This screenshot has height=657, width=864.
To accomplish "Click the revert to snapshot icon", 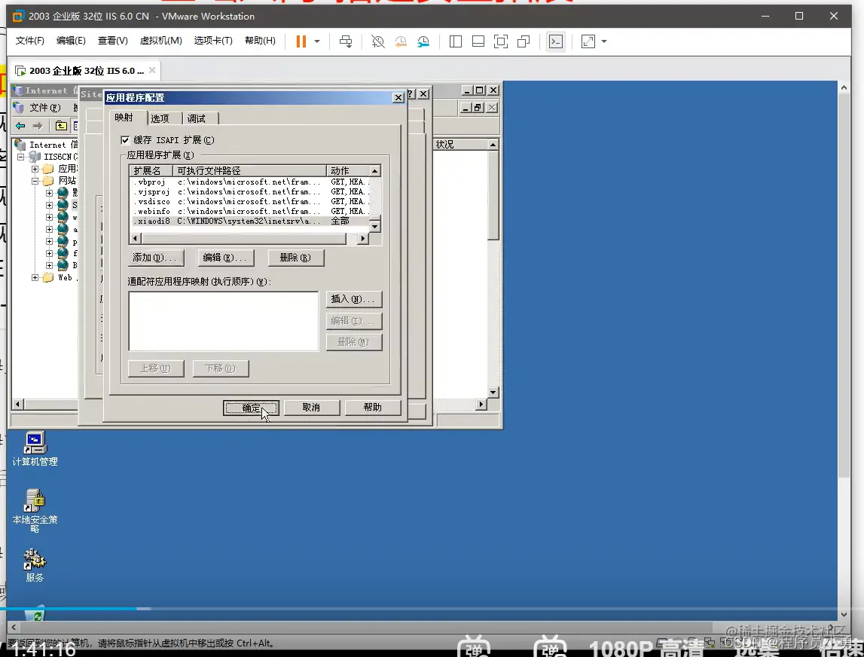I will click(401, 41).
